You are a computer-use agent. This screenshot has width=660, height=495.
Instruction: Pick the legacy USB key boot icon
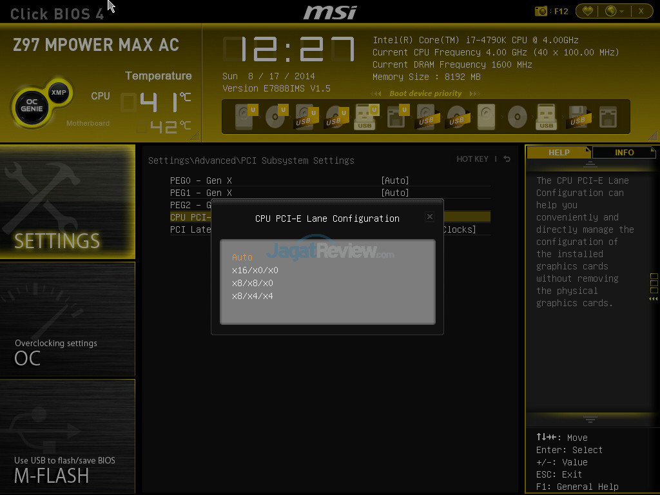point(547,117)
